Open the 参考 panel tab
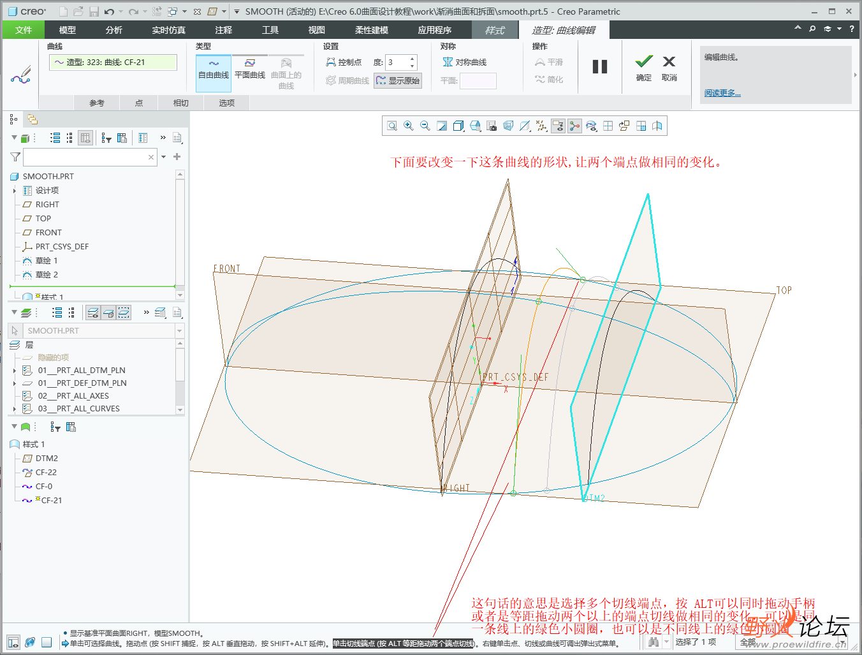This screenshot has height=655, width=862. click(x=97, y=103)
